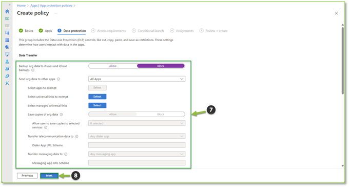
Task: Open the Endpoint security shield icon
Action: [x=7, y=47]
